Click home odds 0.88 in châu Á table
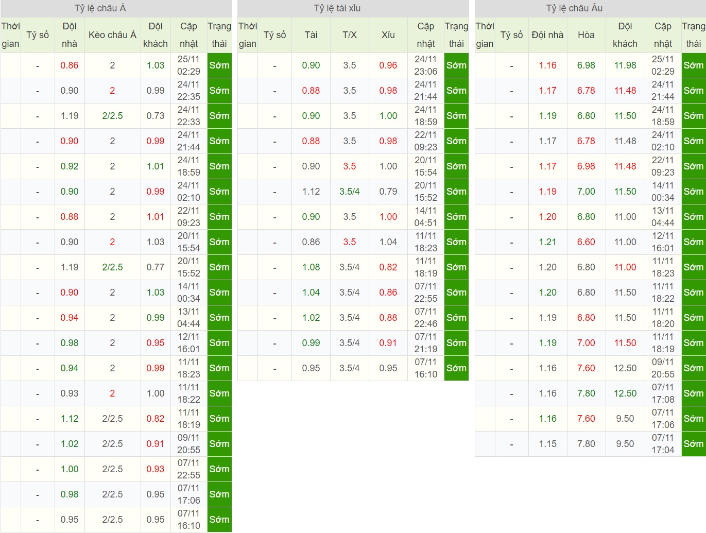Screen dimensions: 706x533 point(70,217)
